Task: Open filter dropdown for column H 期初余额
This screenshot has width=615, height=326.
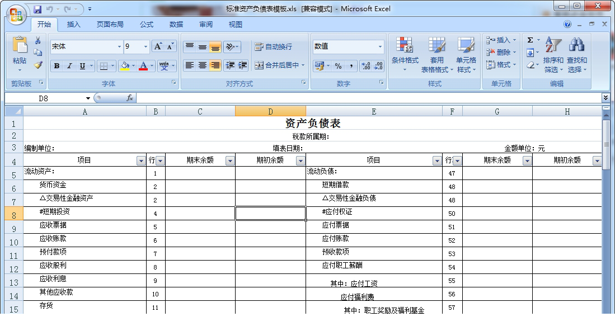Action: pyautogui.click(x=597, y=160)
